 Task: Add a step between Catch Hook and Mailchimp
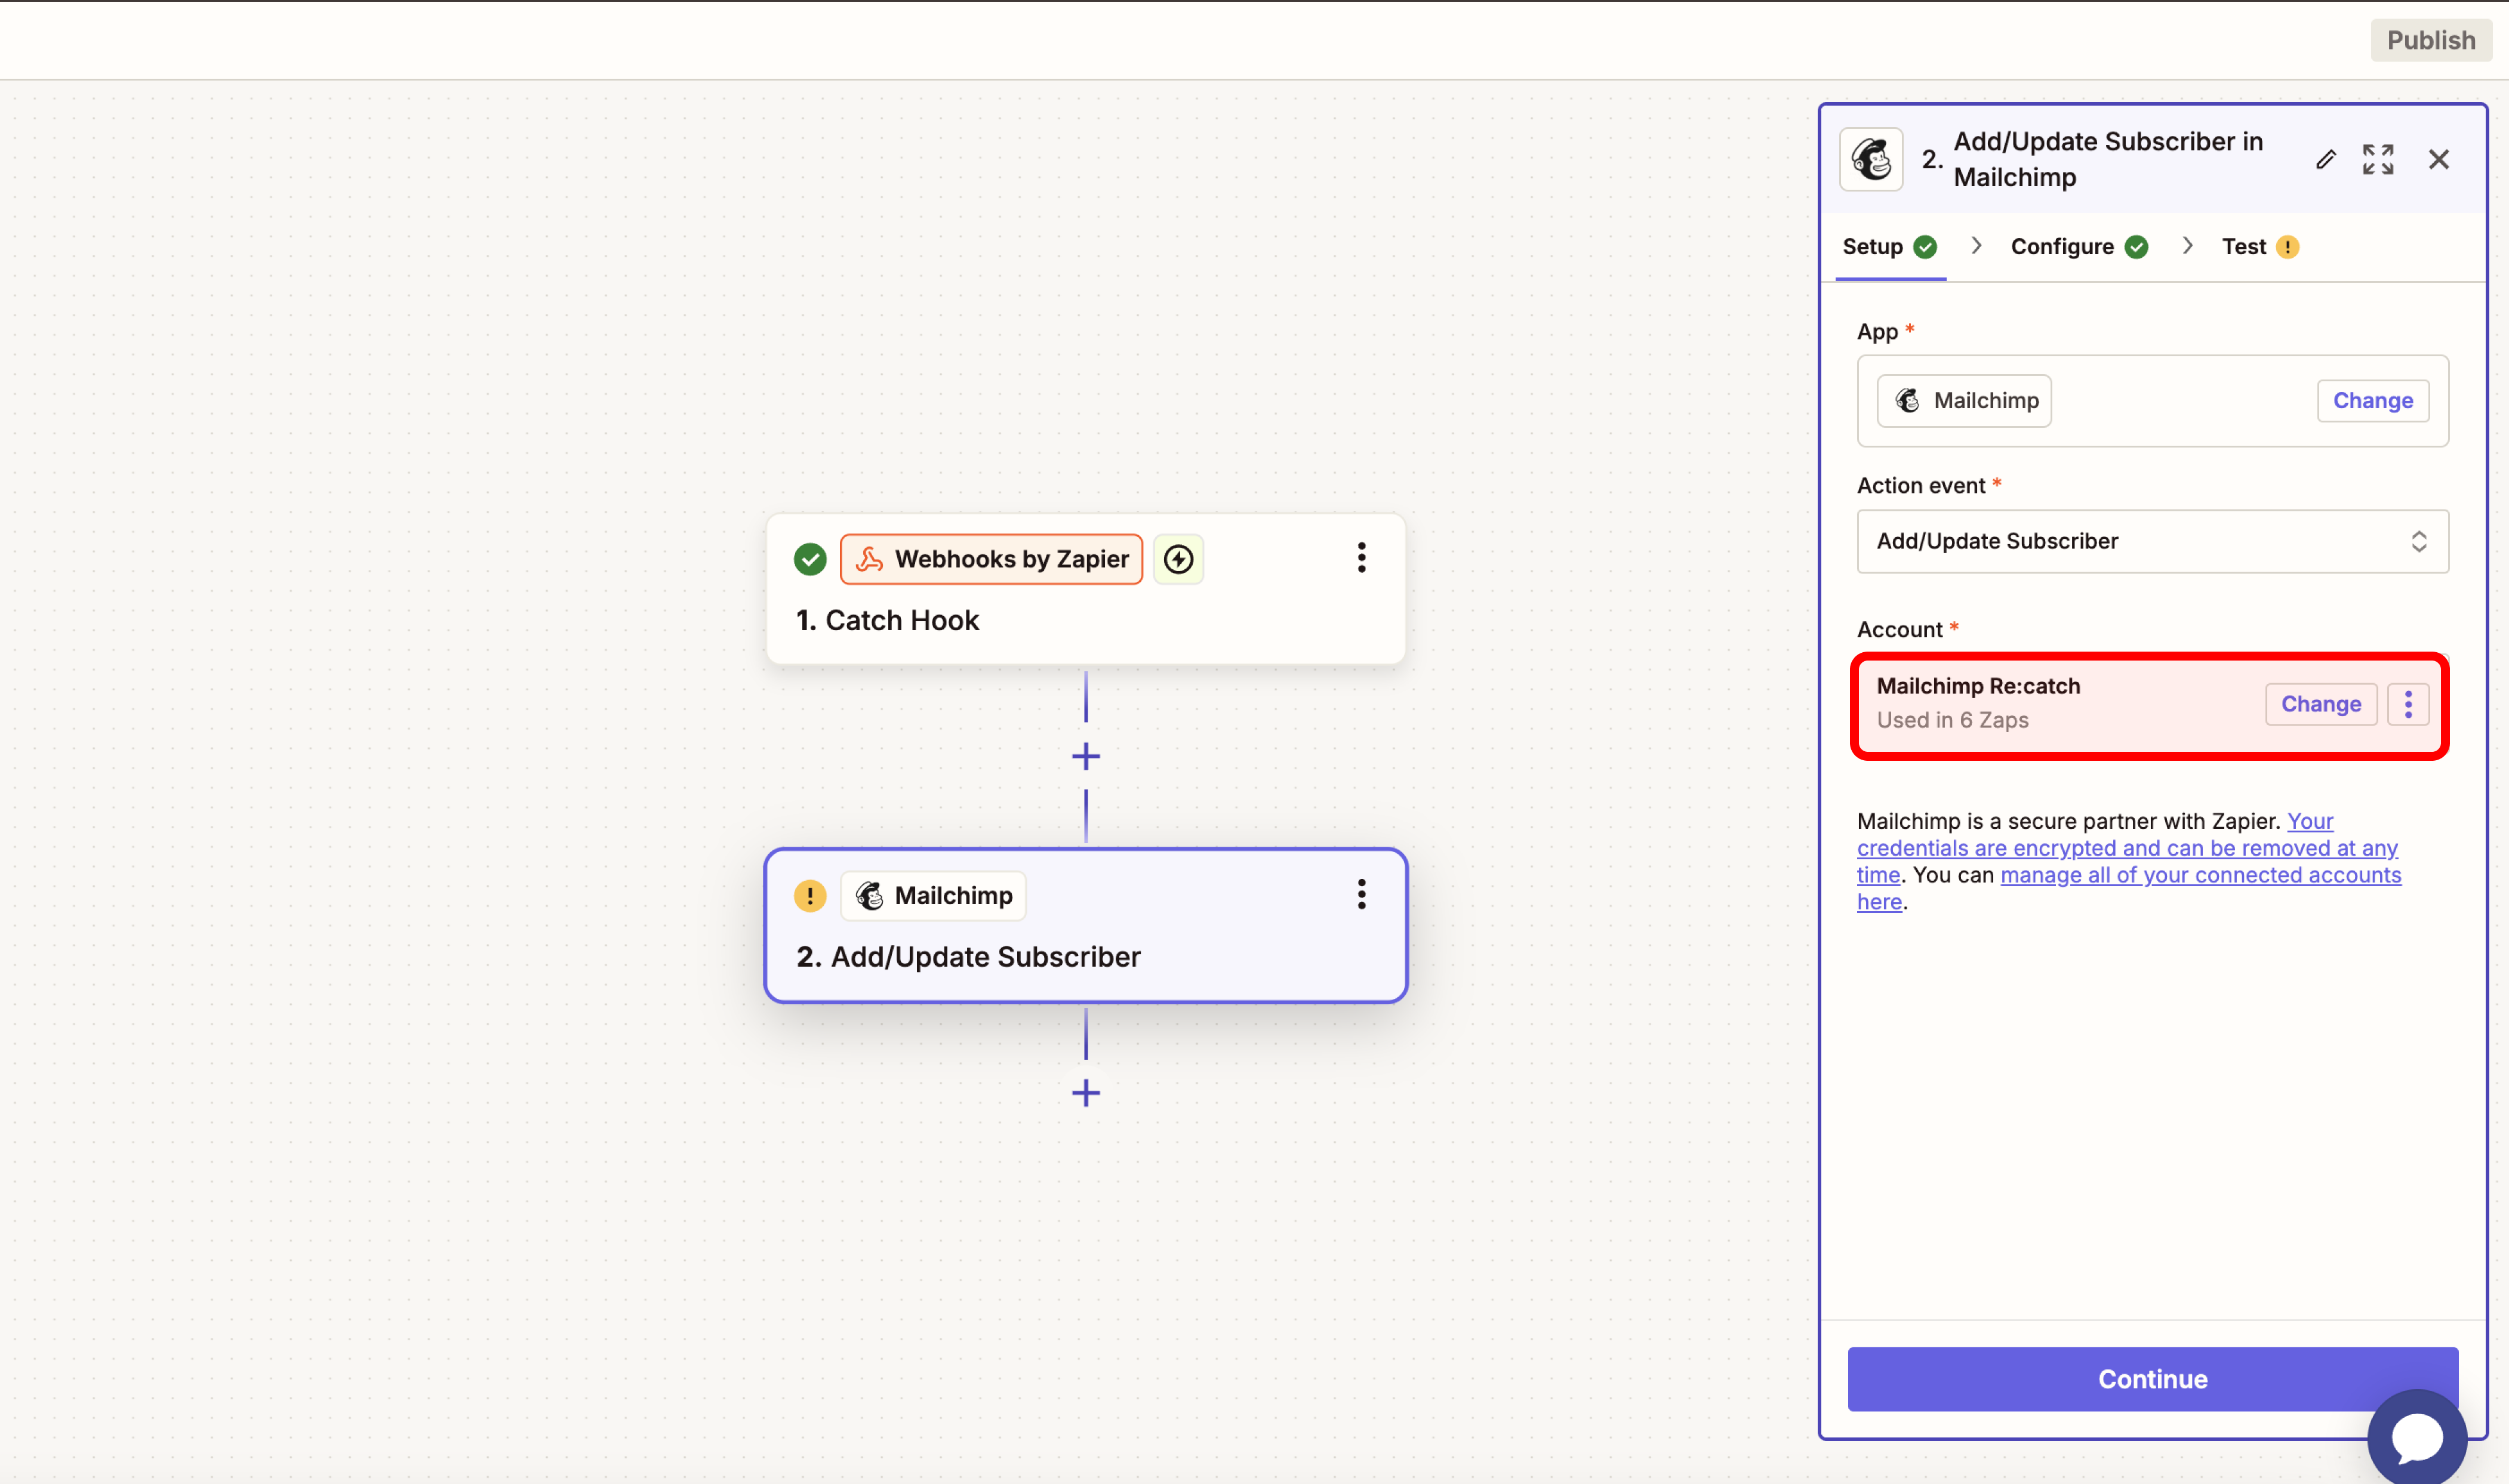[1085, 757]
